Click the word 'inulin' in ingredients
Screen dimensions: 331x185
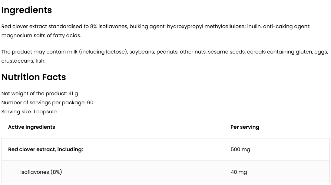(x=254, y=26)
